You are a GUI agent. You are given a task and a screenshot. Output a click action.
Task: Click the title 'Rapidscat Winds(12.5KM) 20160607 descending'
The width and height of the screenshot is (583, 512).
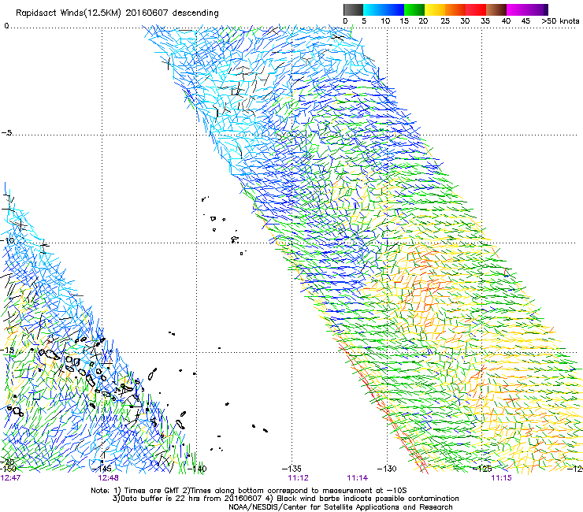[117, 13]
